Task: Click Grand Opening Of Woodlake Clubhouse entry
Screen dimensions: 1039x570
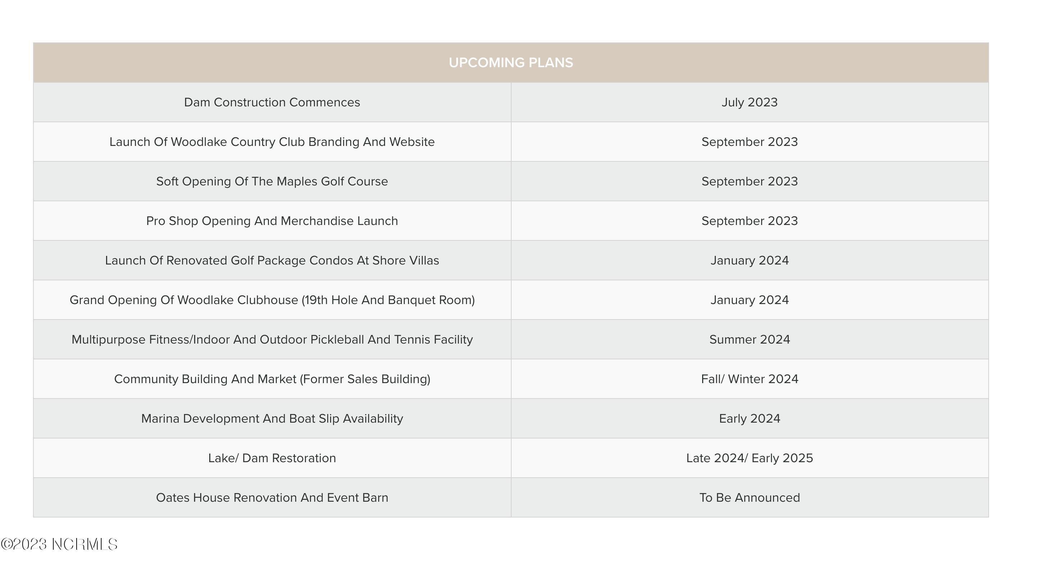Action: point(272,300)
